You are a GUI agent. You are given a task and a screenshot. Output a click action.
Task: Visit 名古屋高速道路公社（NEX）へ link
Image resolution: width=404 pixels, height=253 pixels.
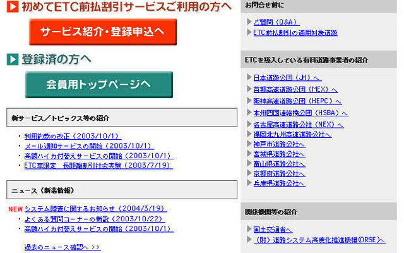coord(299,125)
